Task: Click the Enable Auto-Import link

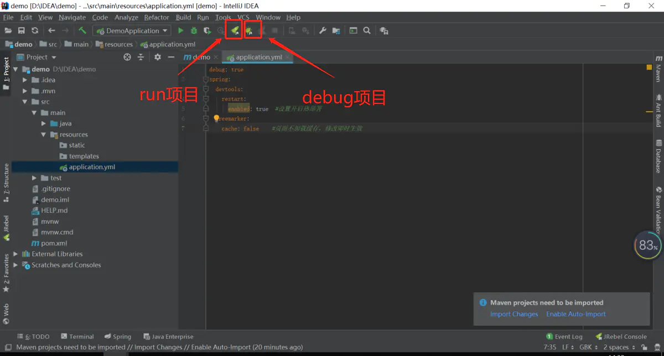Action: pos(576,314)
